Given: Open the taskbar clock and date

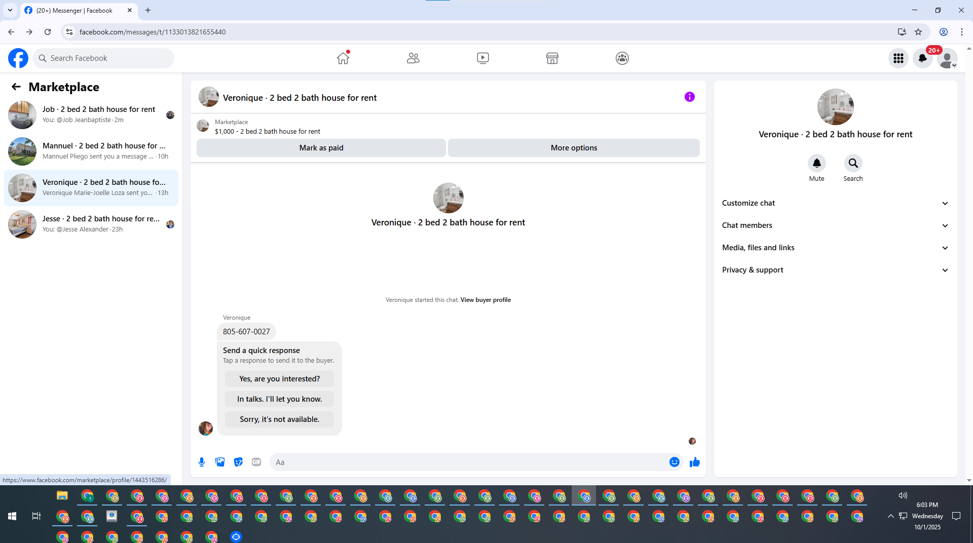Looking at the screenshot, I should [927, 516].
